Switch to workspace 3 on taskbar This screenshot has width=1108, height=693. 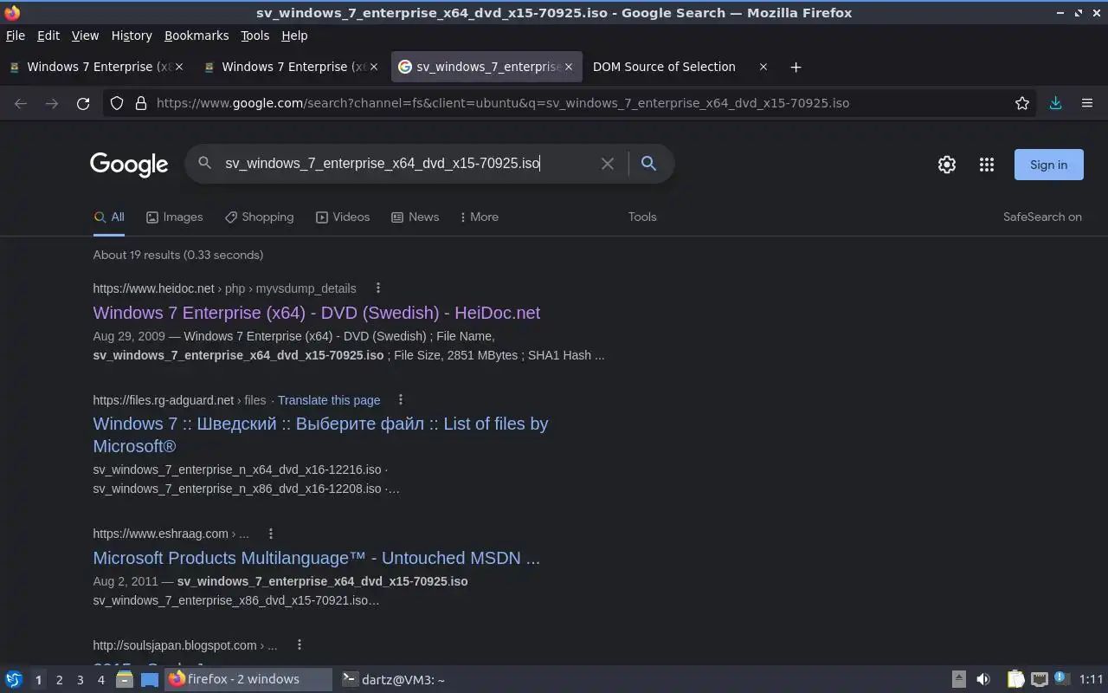(80, 680)
